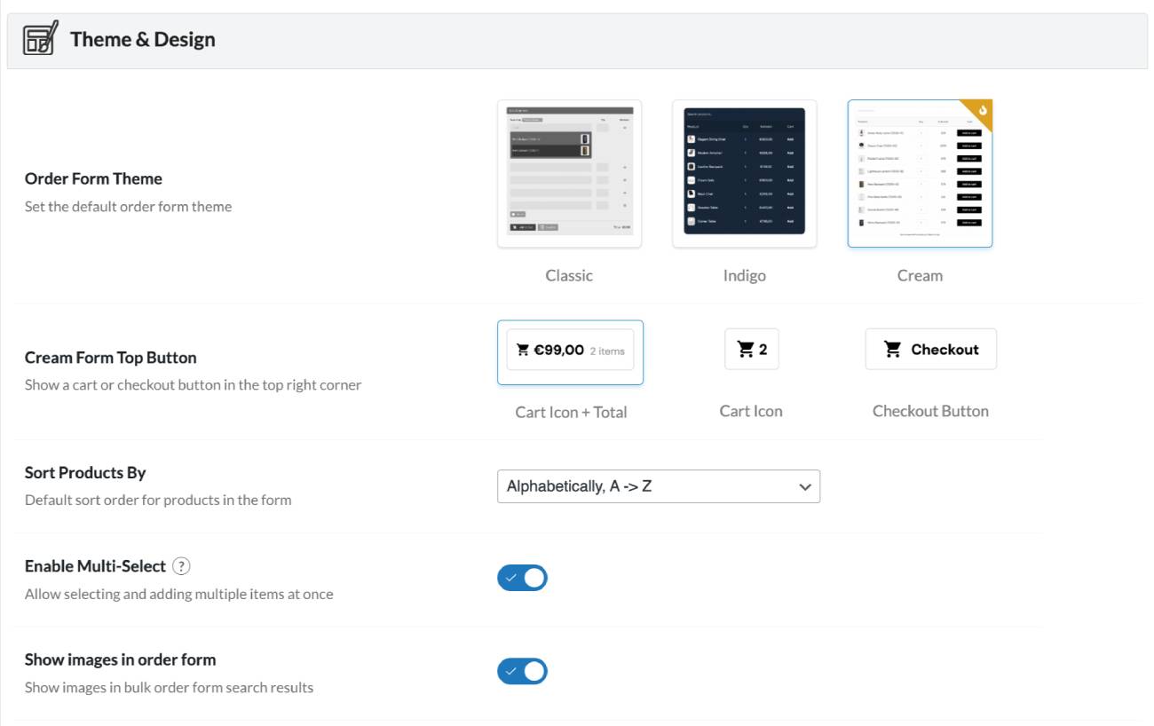Click the Cart Icon + Total label
Viewport: 1154px width, 726px height.
pyautogui.click(x=571, y=412)
